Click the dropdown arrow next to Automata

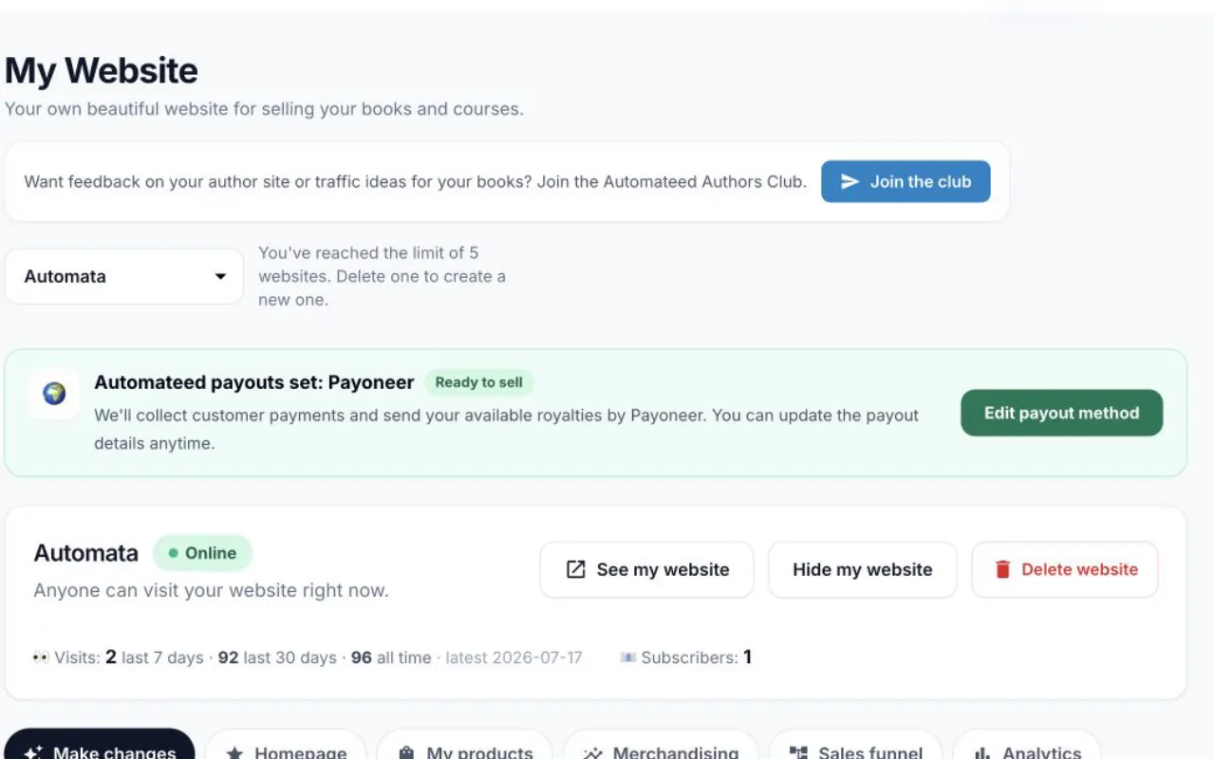coord(220,277)
